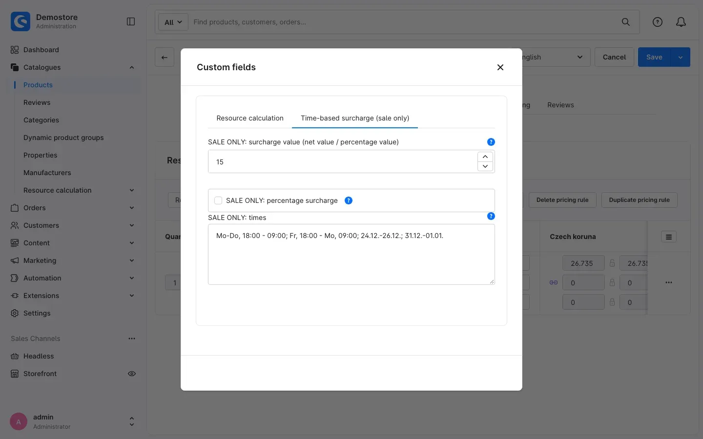Open the price column settings list icon
Screen dimensions: 703x439
tap(669, 237)
